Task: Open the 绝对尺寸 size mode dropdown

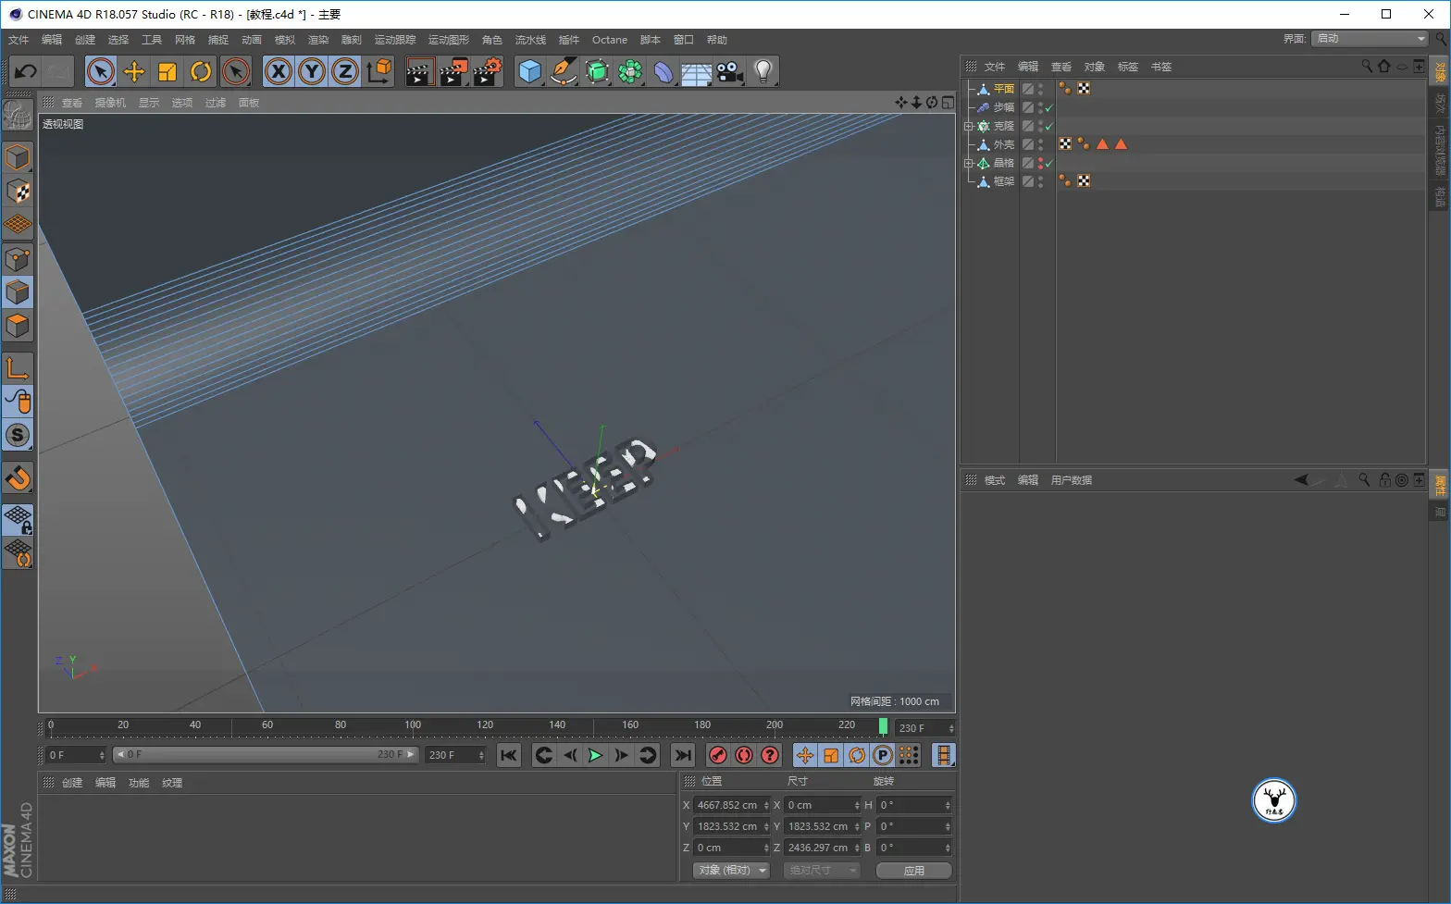Action: [x=822, y=871]
